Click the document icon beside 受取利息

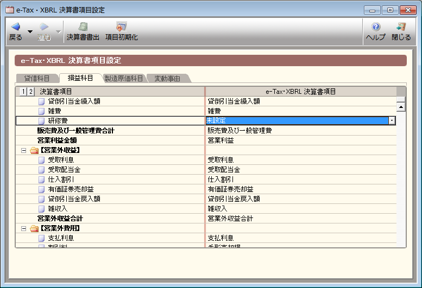pyautogui.click(x=42, y=159)
